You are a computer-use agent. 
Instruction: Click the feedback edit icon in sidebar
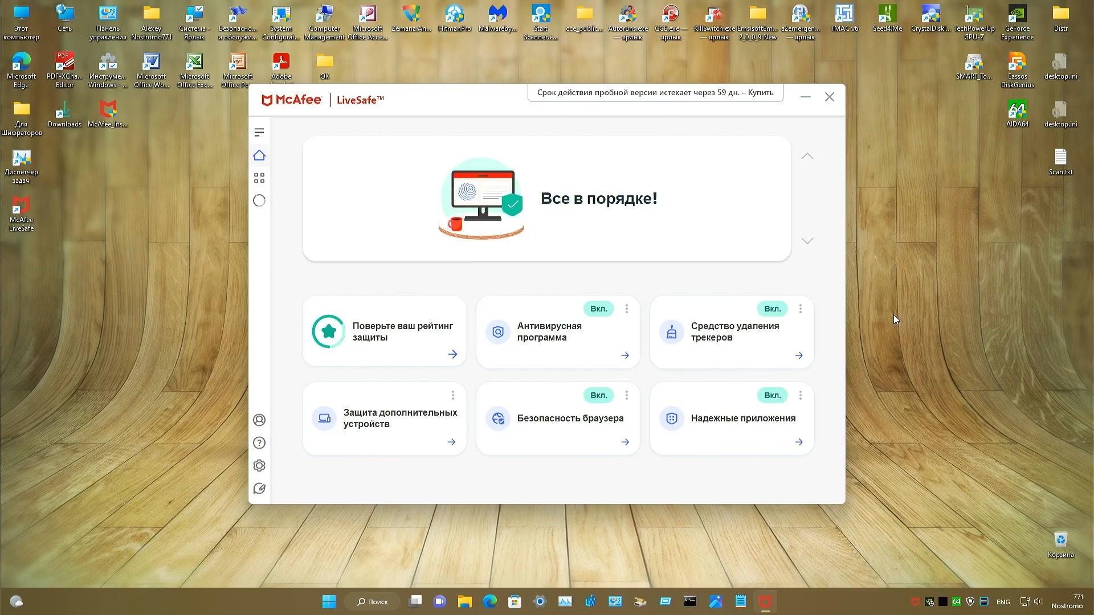[x=259, y=489]
